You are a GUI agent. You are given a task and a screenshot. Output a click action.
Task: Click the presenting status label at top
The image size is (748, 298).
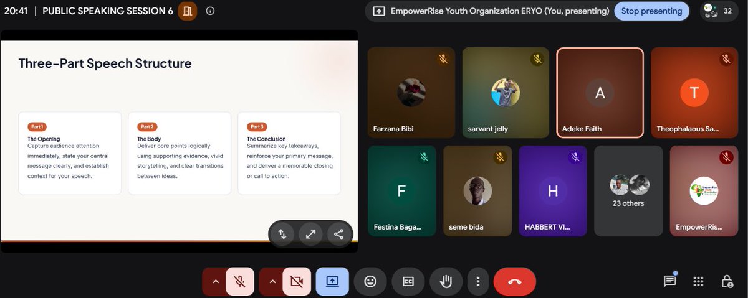tap(500, 11)
